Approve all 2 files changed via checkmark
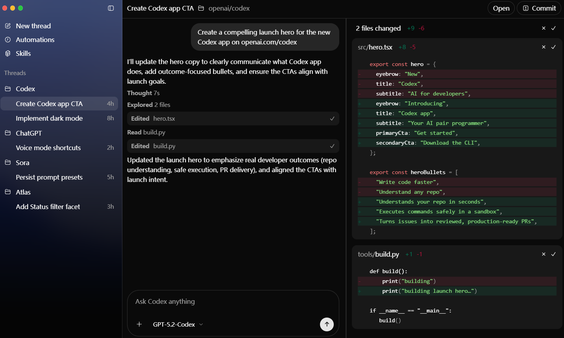This screenshot has width=564, height=338. 554,28
